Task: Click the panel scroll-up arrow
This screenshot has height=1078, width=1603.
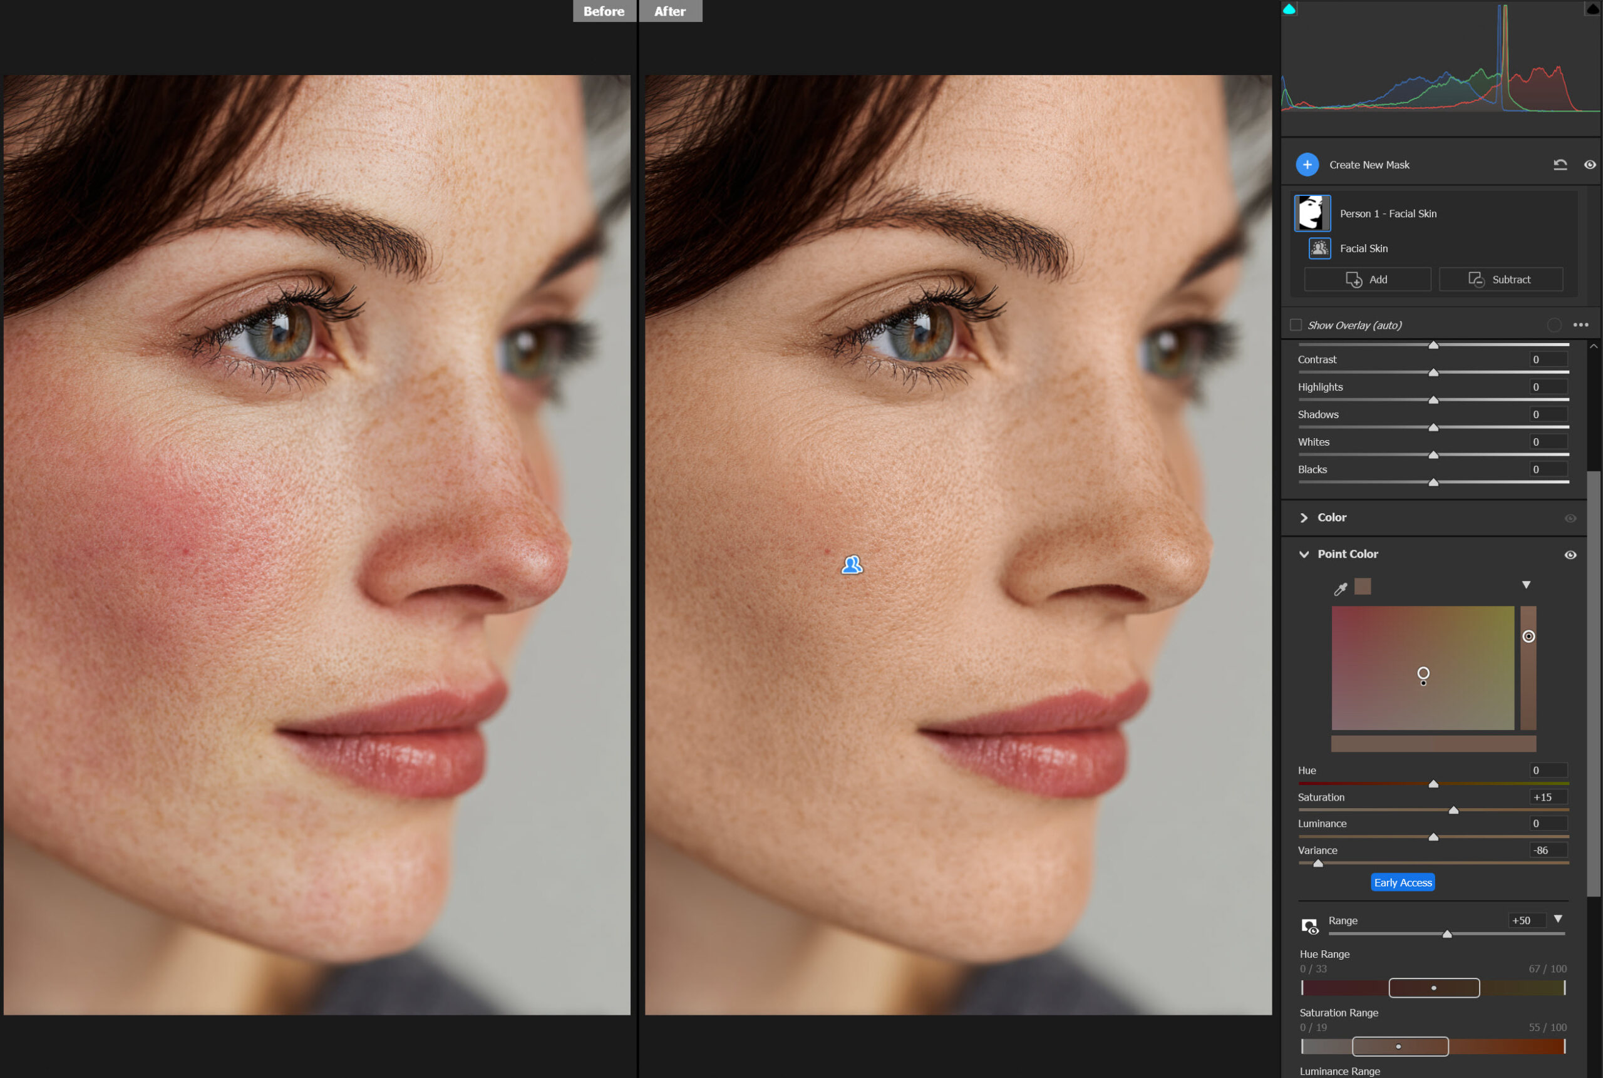Action: pyautogui.click(x=1594, y=346)
